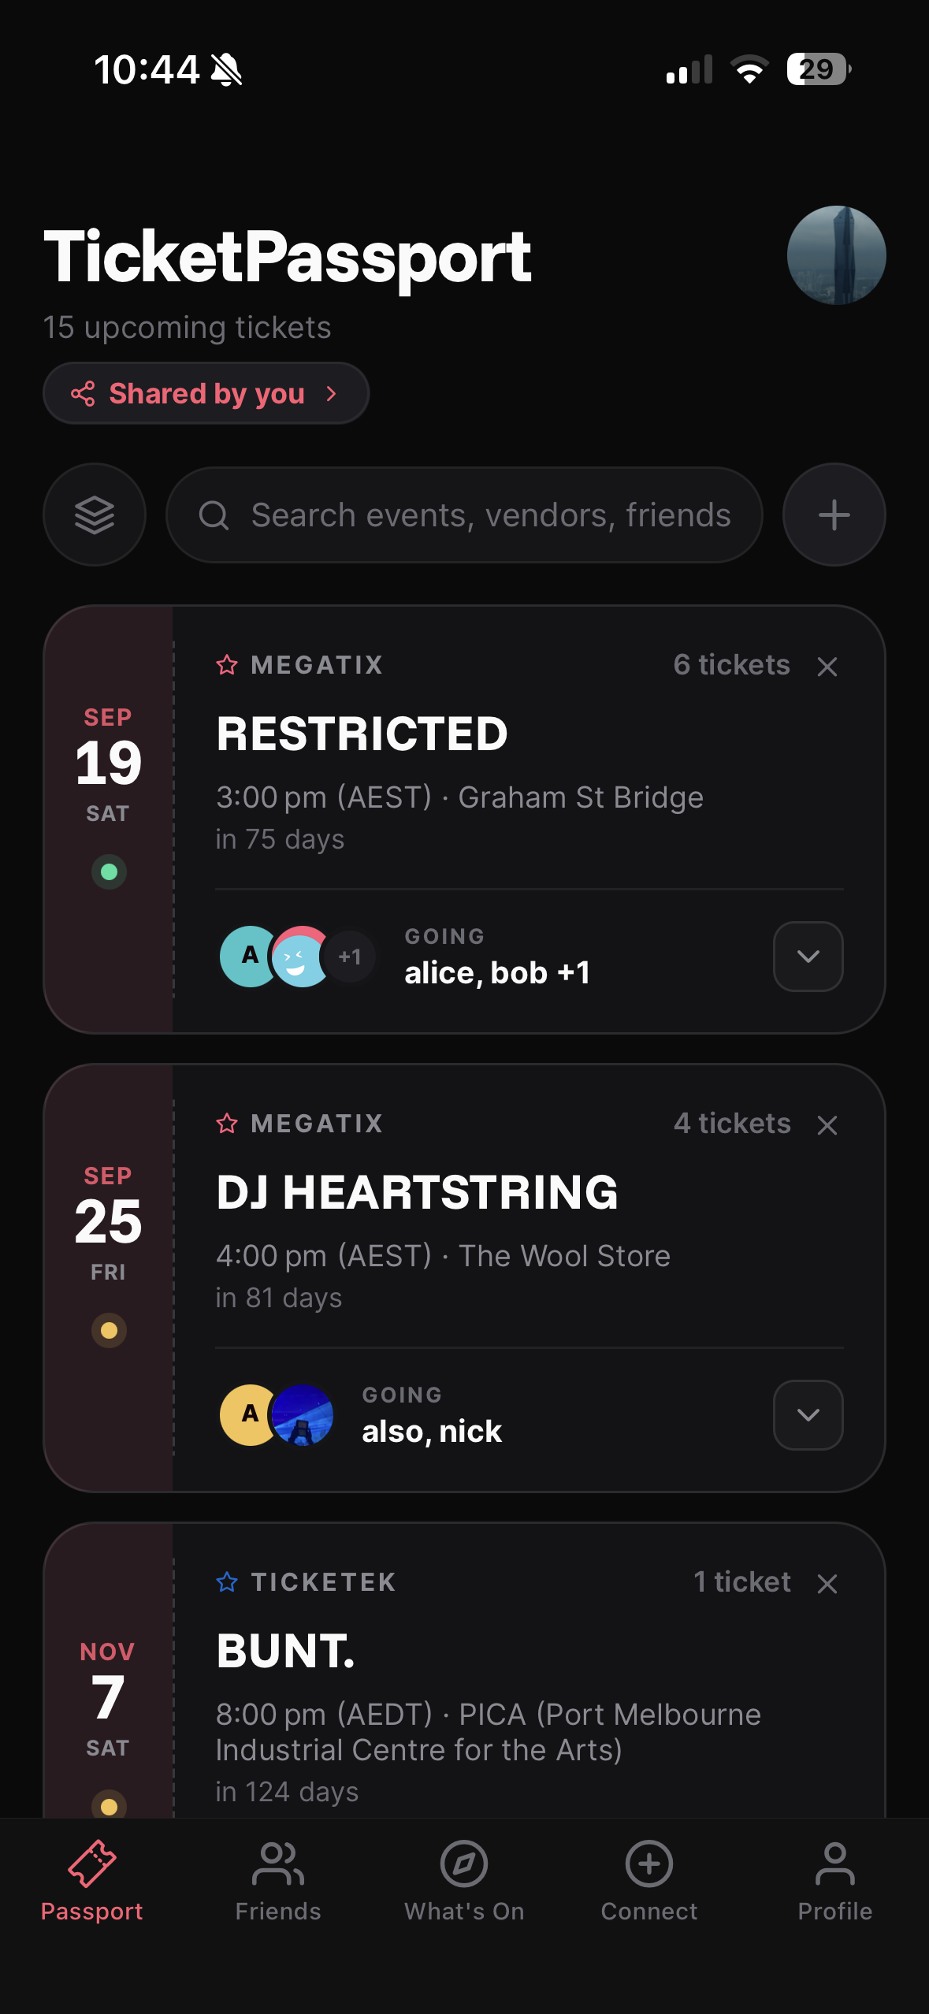This screenshot has width=929, height=2014.
Task: Dismiss the DJ HEARTSTRING event card
Action: [827, 1125]
